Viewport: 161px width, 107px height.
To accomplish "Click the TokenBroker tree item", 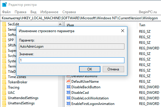I will [x=18, y=82].
